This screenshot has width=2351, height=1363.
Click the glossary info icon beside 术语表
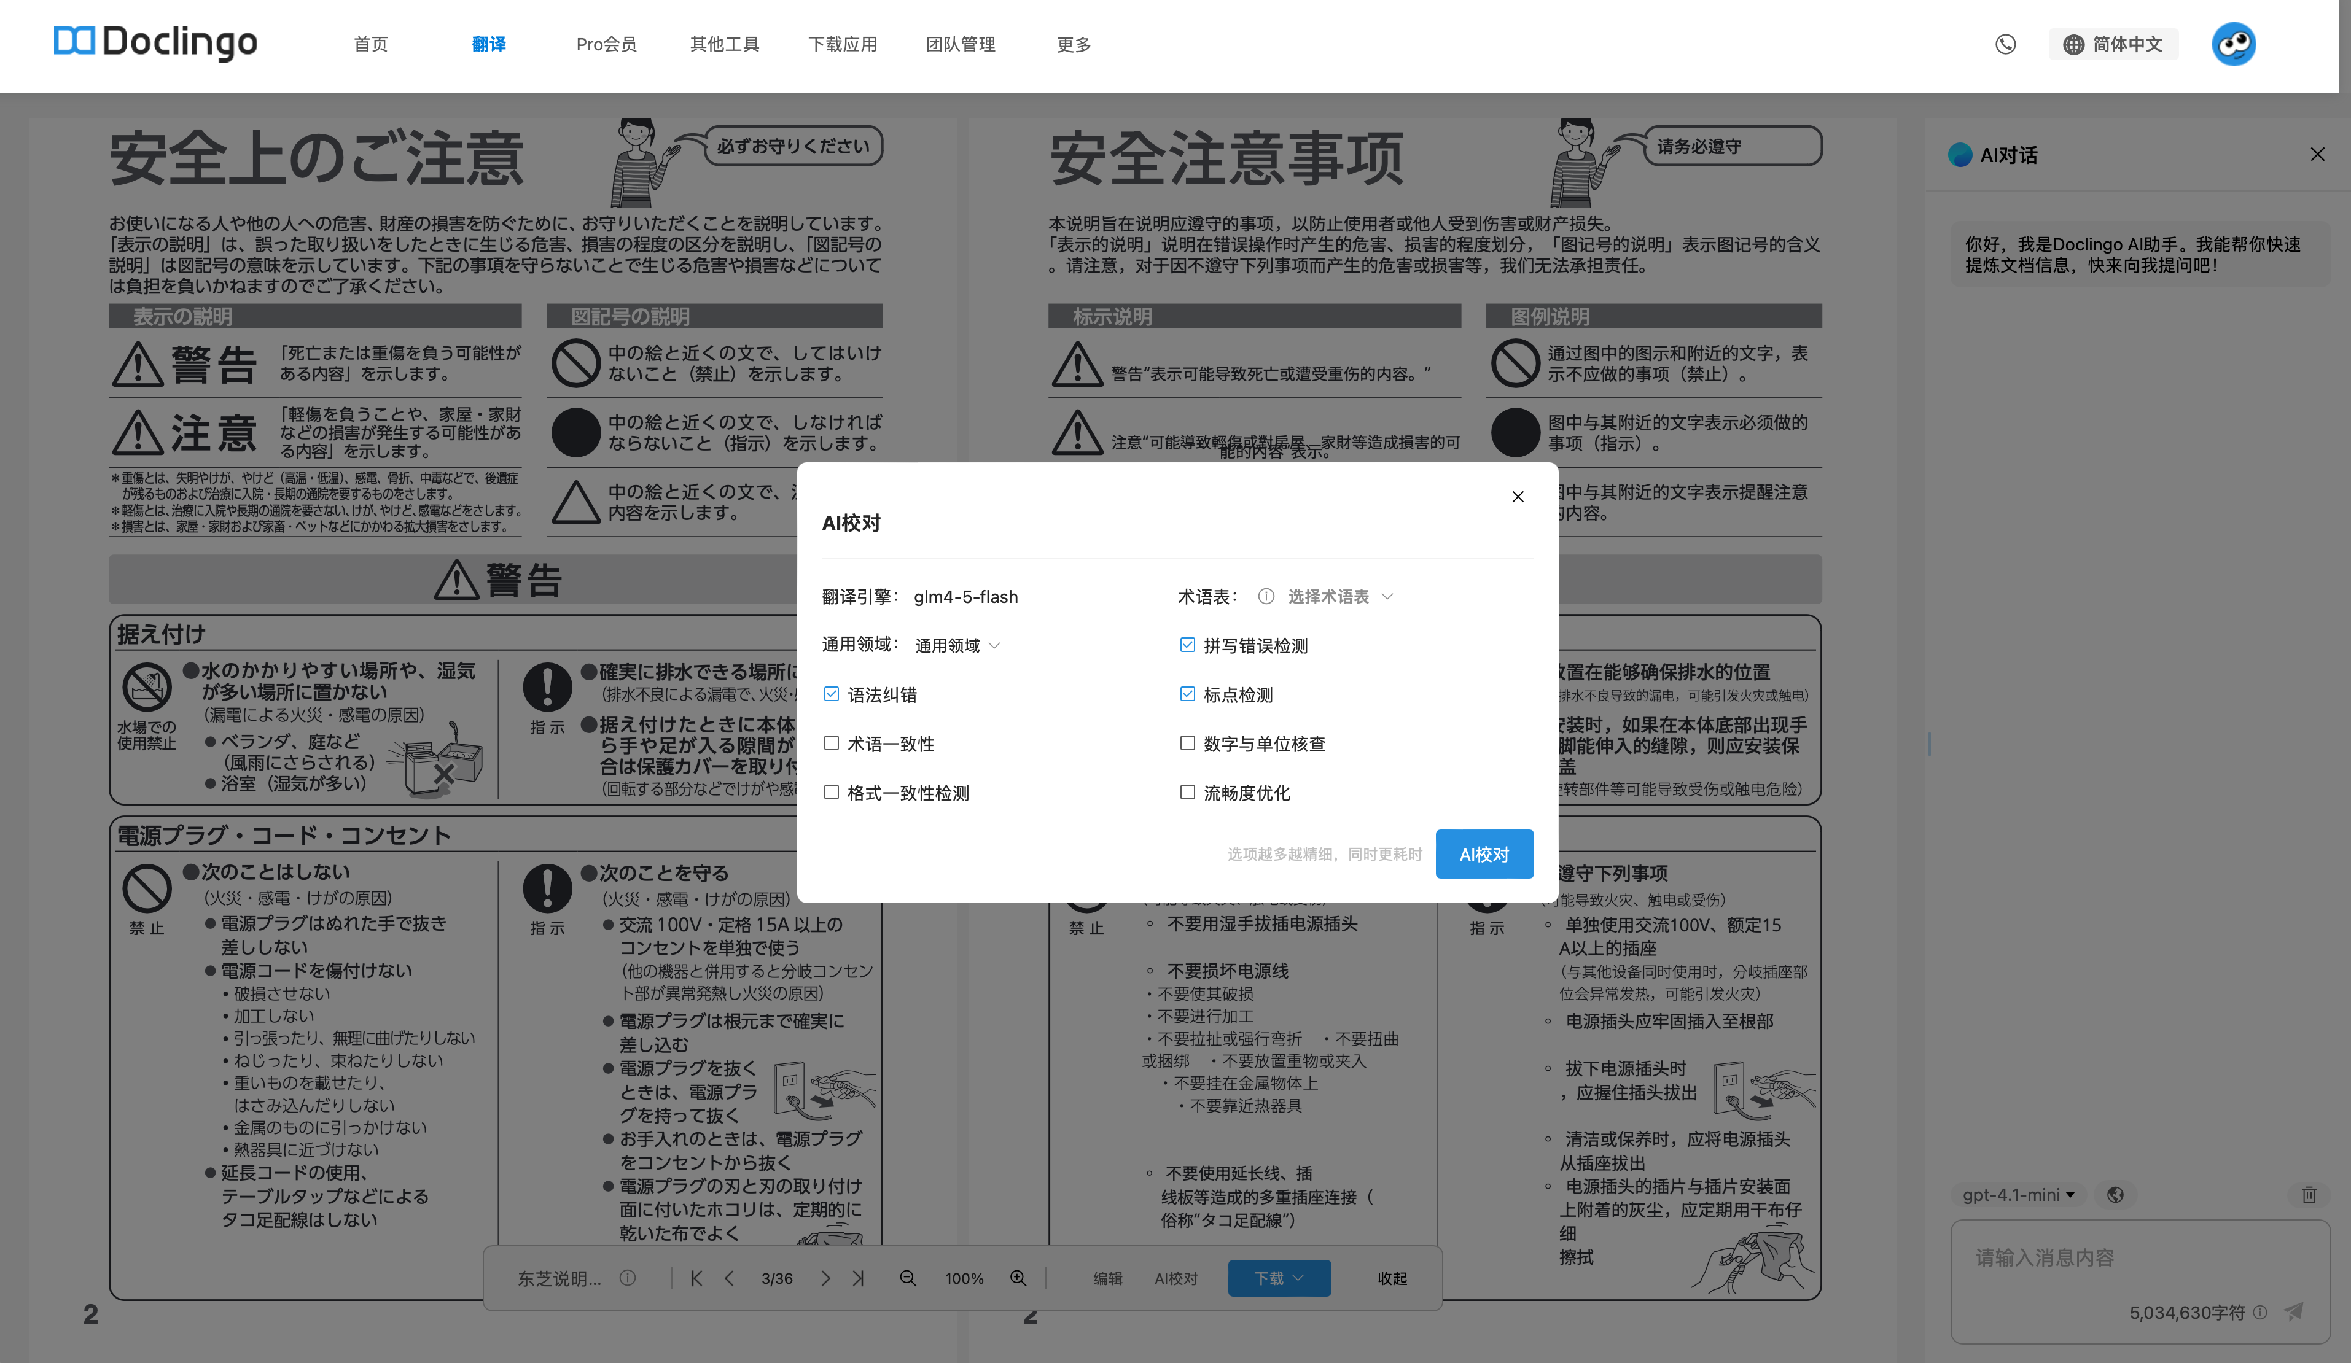click(x=1266, y=596)
